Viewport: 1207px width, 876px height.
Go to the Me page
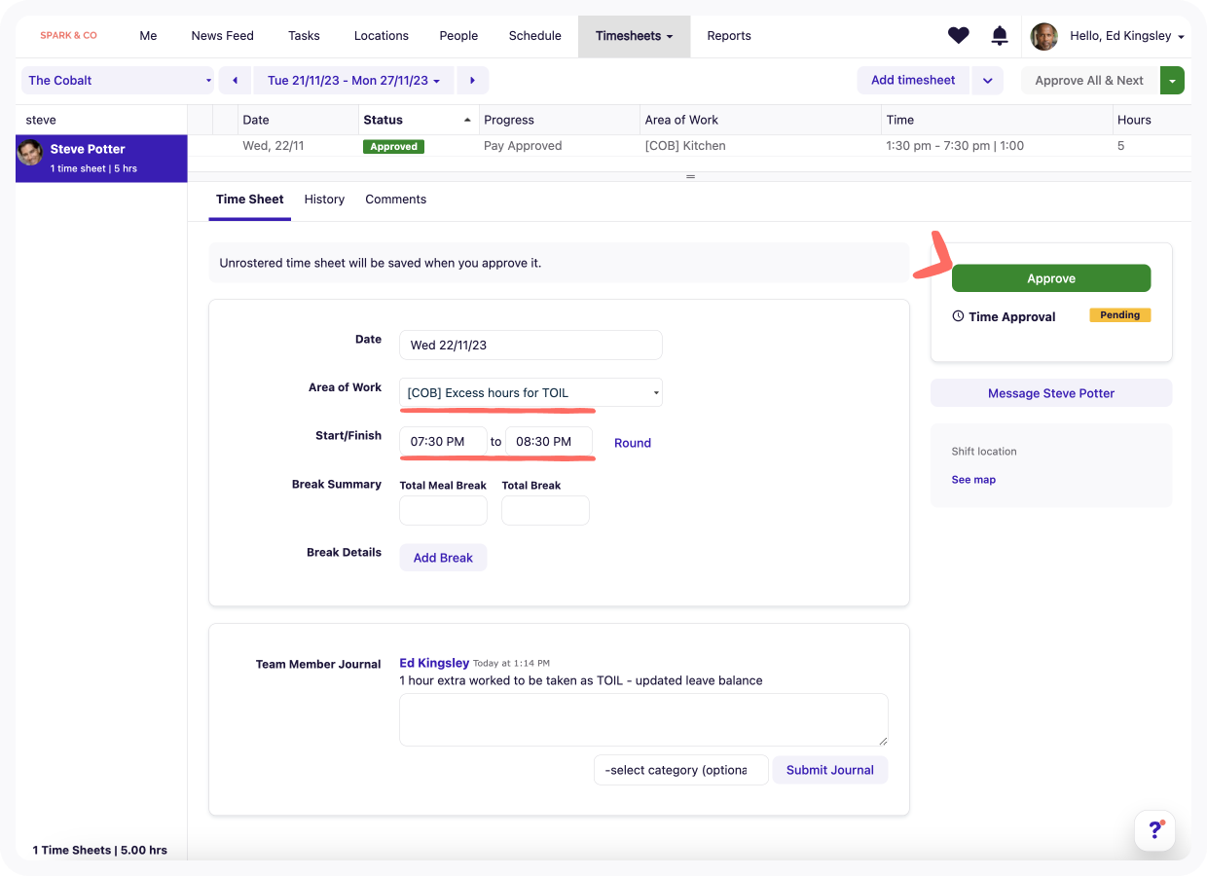point(148,36)
